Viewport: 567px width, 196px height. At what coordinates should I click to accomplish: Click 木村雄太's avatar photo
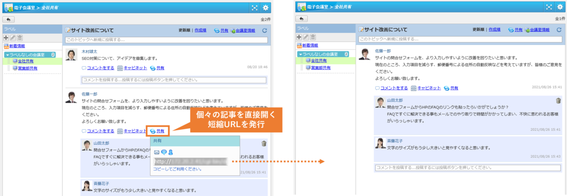point(72,55)
